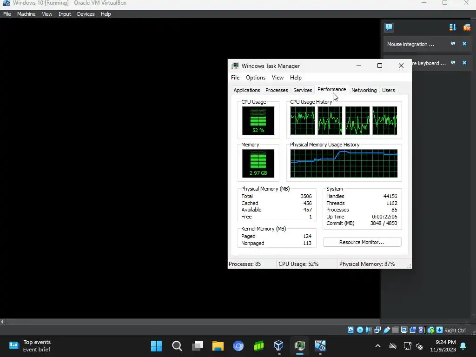Expand details of Mouse integration notification
The image size is (476, 357).
(453, 44)
